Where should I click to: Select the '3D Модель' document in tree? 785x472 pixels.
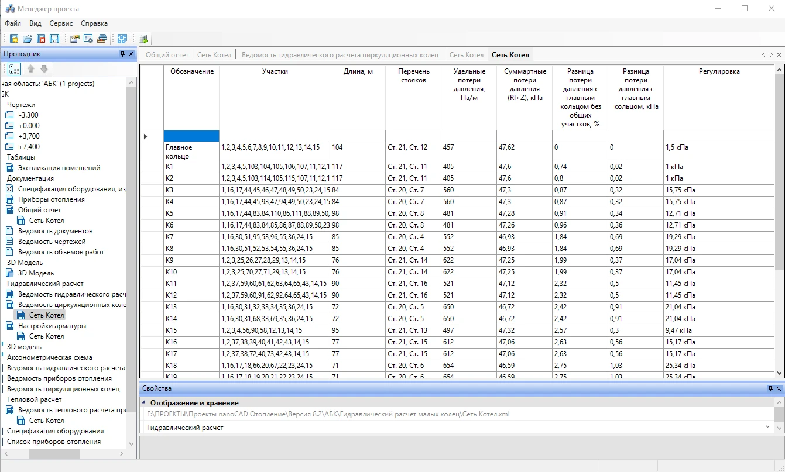[36, 273]
